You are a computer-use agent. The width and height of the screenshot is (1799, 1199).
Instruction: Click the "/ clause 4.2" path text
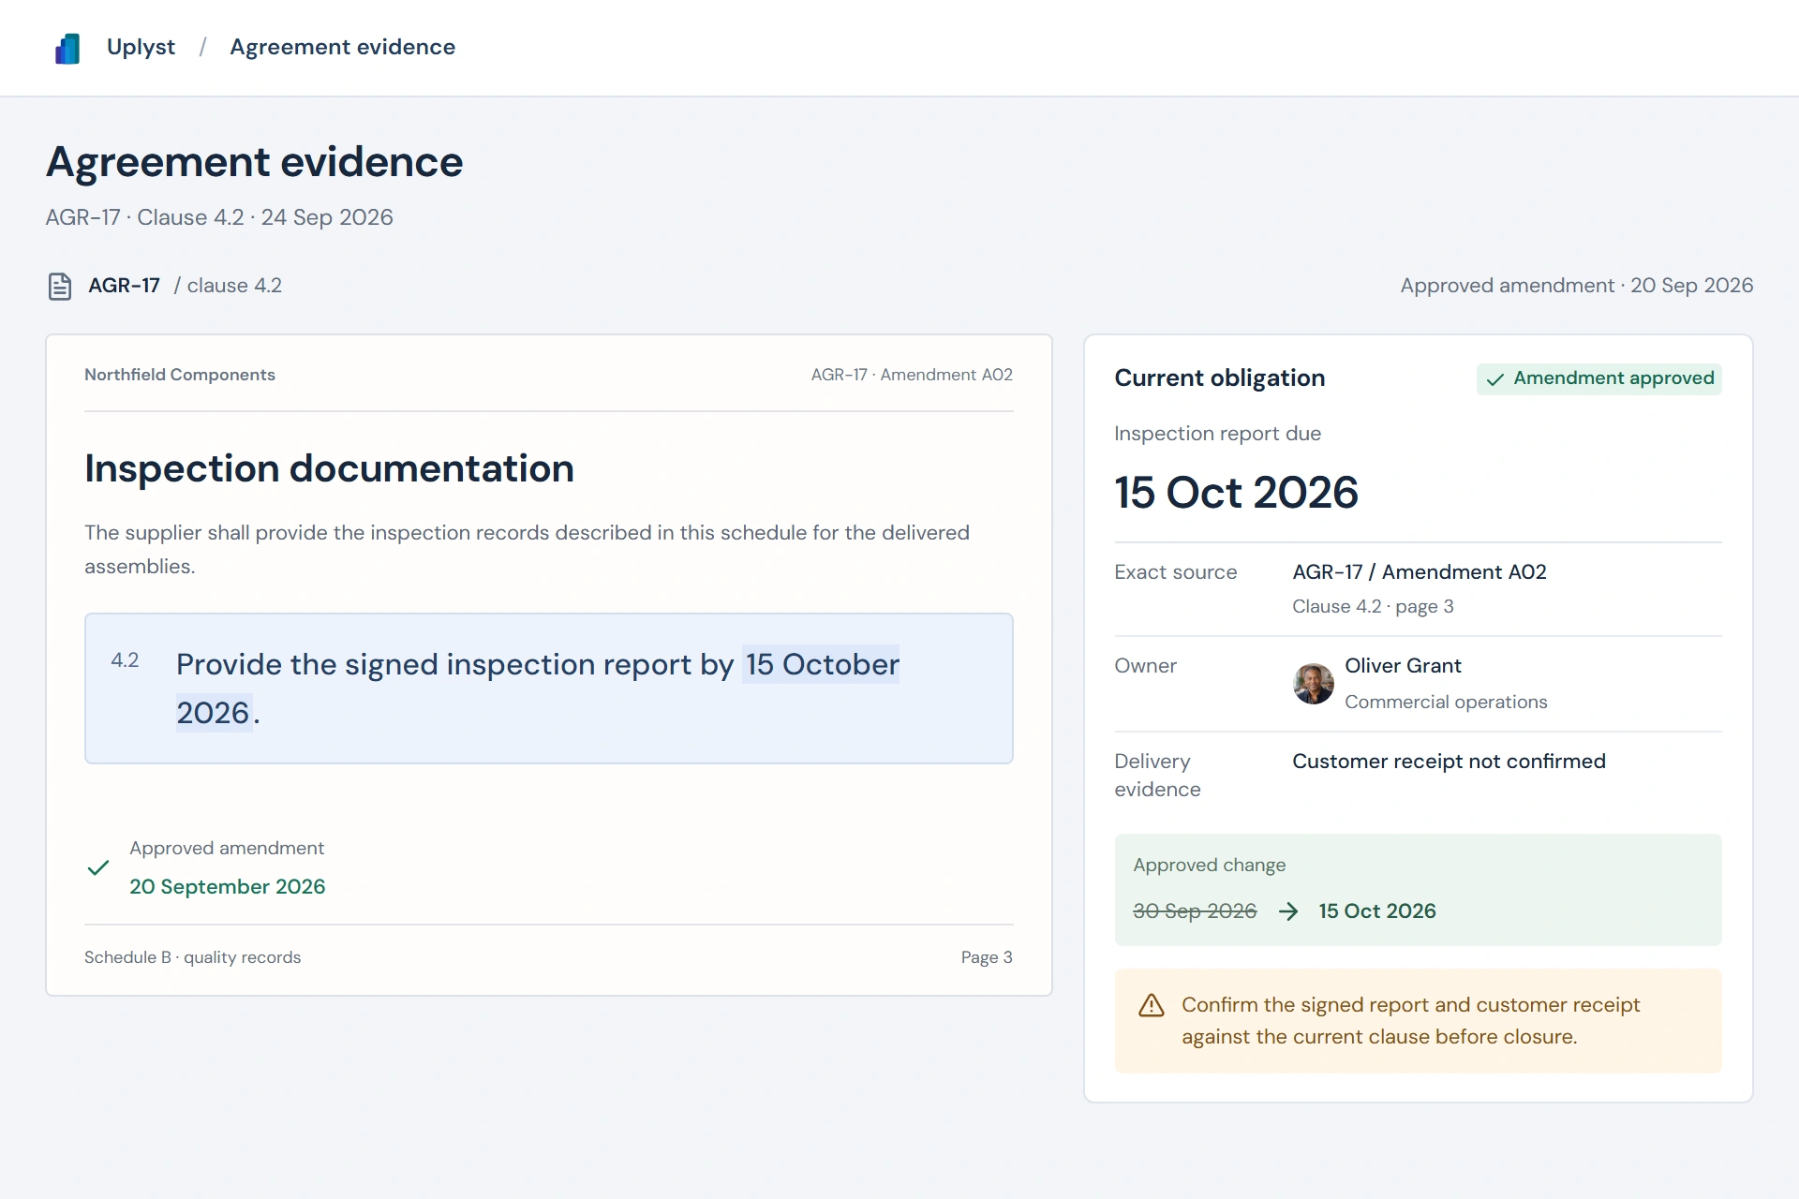(228, 286)
